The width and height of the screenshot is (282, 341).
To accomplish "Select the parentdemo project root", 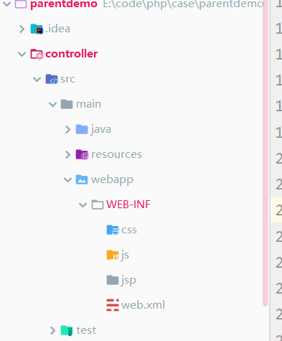I will 64,4.
